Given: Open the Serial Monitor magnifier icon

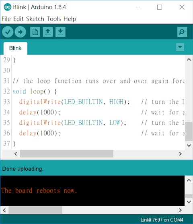Looking at the screenshot, I should pos(182,32).
